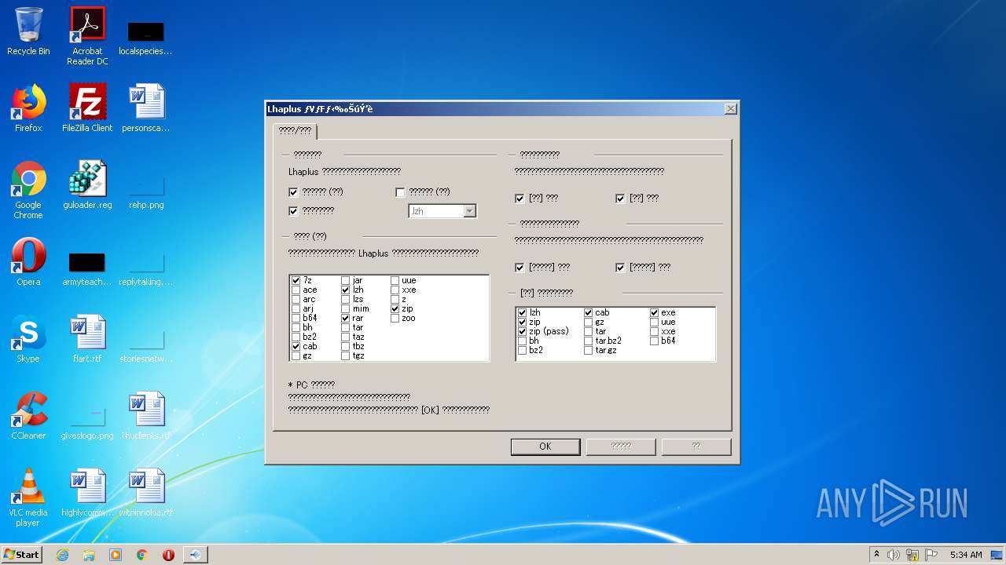Click the rightmost dialog button next to OK

(x=696, y=447)
